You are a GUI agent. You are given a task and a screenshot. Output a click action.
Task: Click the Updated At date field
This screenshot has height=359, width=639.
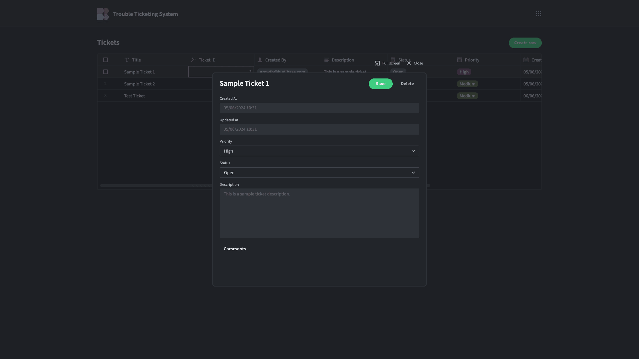319,129
